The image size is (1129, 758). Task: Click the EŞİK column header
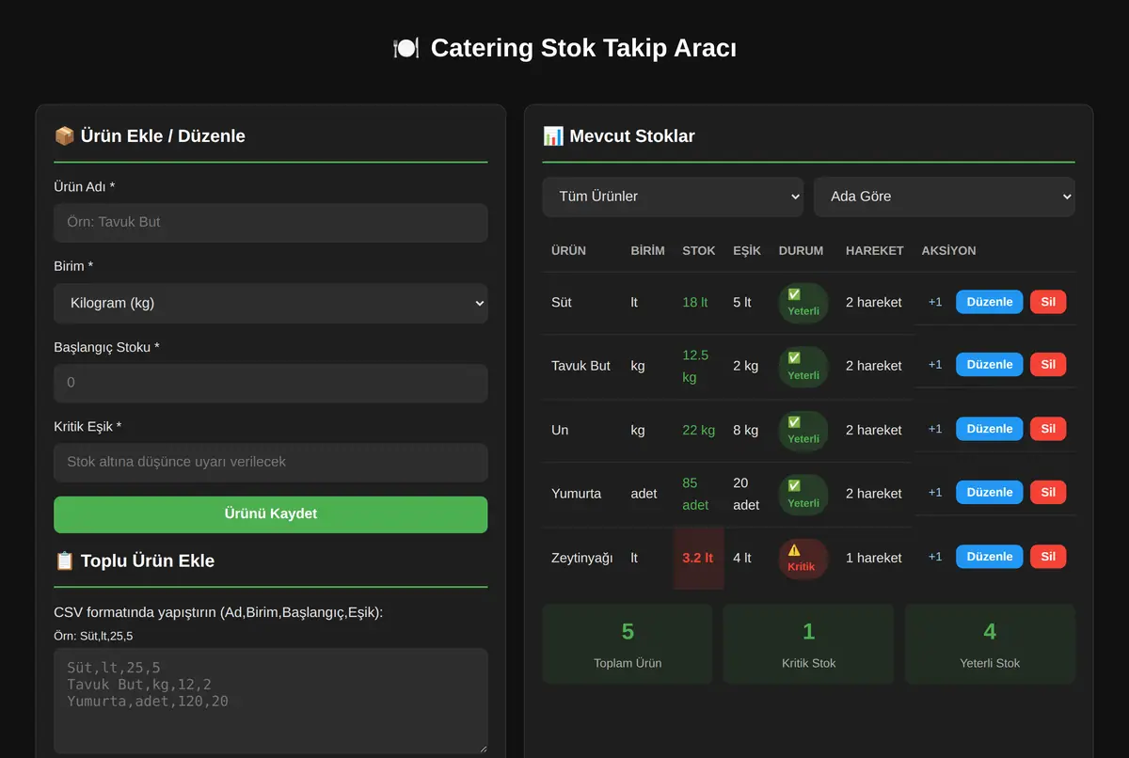tap(747, 251)
